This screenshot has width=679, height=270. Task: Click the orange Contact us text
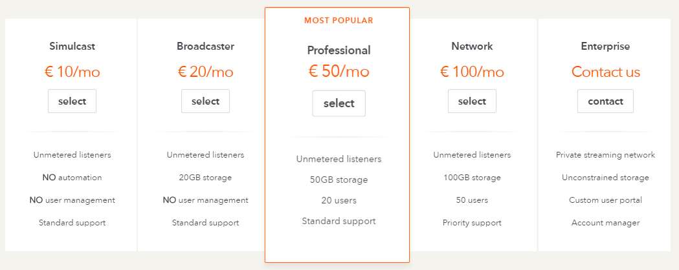(x=605, y=72)
